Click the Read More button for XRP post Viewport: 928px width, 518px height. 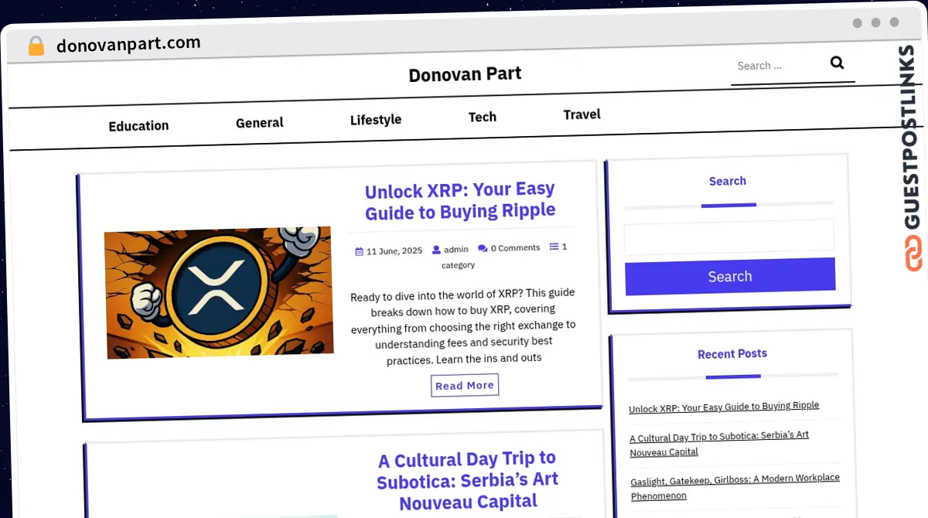pyautogui.click(x=465, y=385)
